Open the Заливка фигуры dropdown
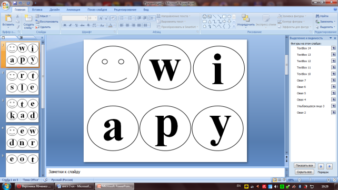338x190 pixels. coord(292,16)
